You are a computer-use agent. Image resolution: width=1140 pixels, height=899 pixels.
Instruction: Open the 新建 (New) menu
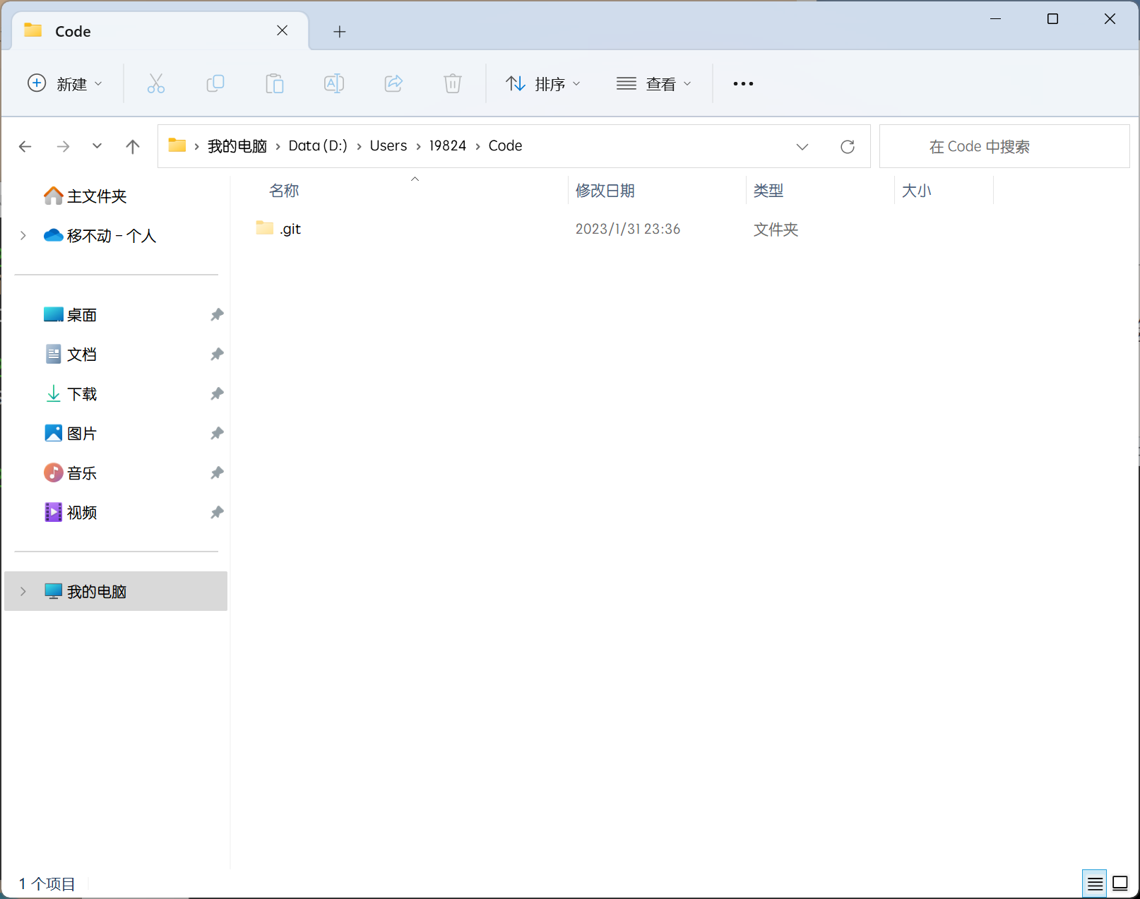[65, 84]
